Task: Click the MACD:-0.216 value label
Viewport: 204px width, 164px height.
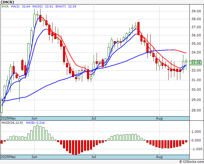Action: [x=35, y=123]
